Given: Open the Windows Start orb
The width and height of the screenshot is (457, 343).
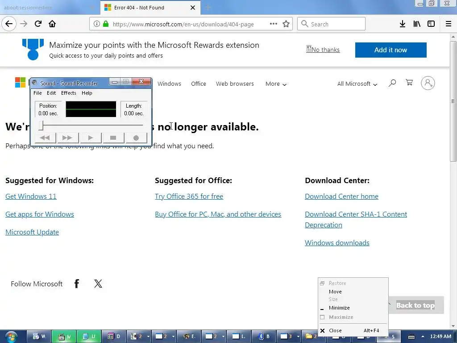Looking at the screenshot, I should tap(11, 337).
